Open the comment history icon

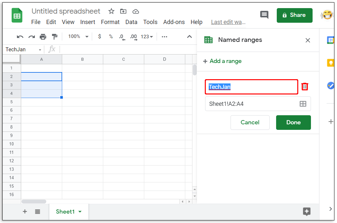coord(264,15)
